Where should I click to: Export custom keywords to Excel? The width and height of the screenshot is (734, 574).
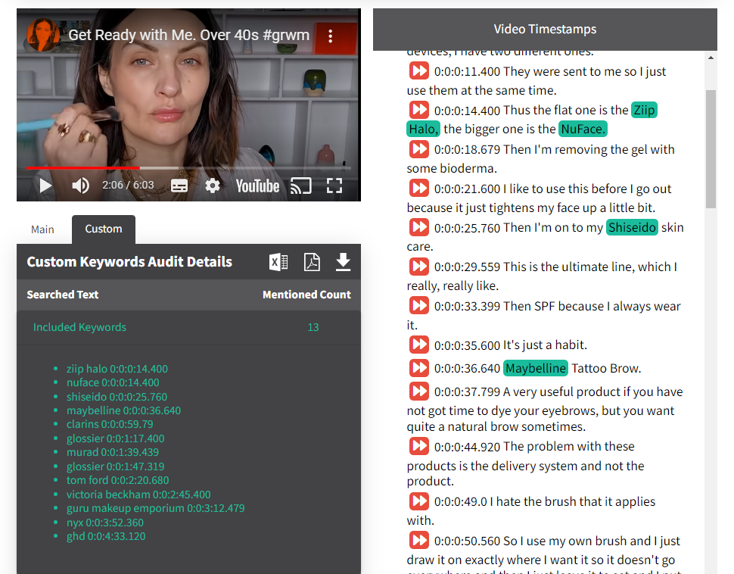pyautogui.click(x=279, y=262)
